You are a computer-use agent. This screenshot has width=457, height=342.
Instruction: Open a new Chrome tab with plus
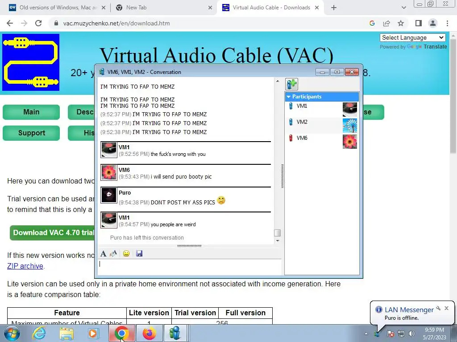point(334,8)
